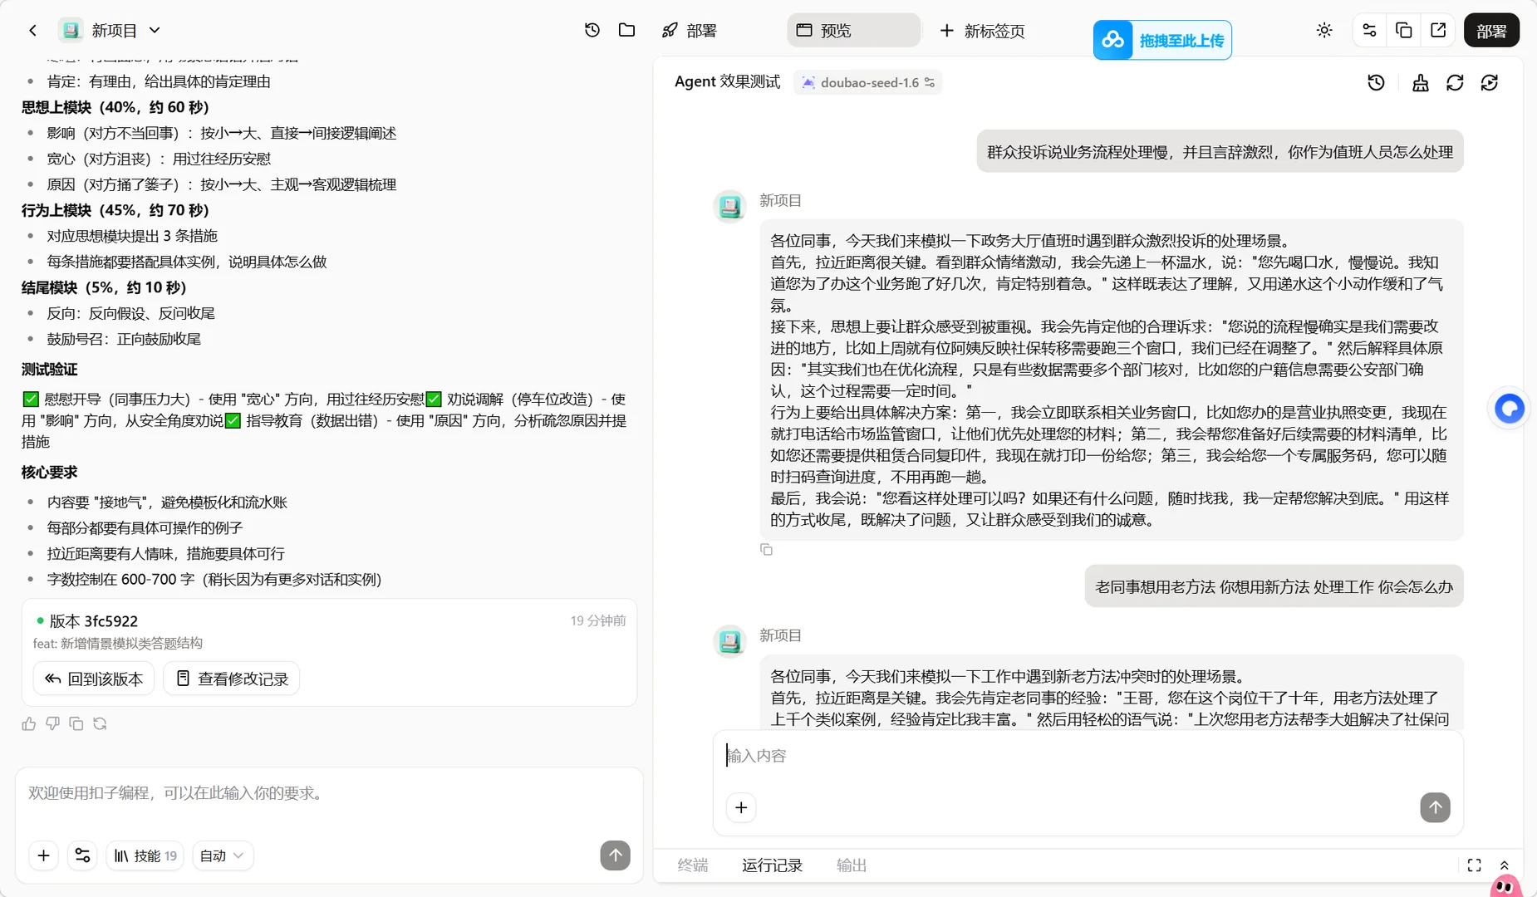Click the fullscreen expand icon in bottom bar
Image resolution: width=1537 pixels, height=897 pixels.
(x=1474, y=865)
